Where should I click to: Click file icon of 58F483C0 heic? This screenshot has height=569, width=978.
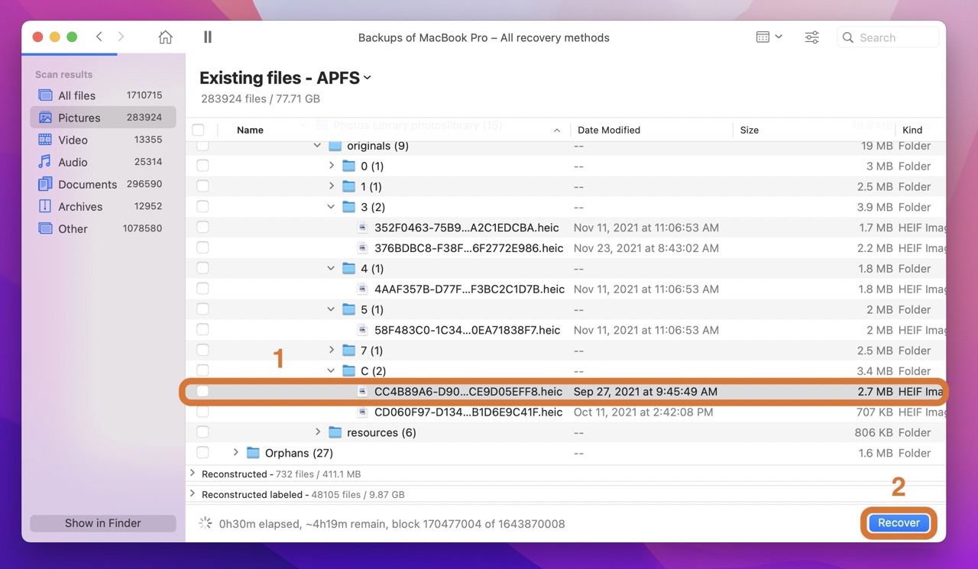[363, 330]
